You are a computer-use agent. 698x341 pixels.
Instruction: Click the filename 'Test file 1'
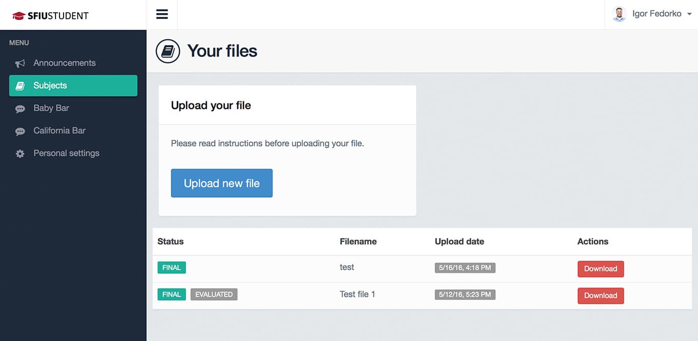[x=357, y=294]
